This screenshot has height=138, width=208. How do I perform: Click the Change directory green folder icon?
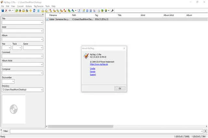(x=17, y=11)
